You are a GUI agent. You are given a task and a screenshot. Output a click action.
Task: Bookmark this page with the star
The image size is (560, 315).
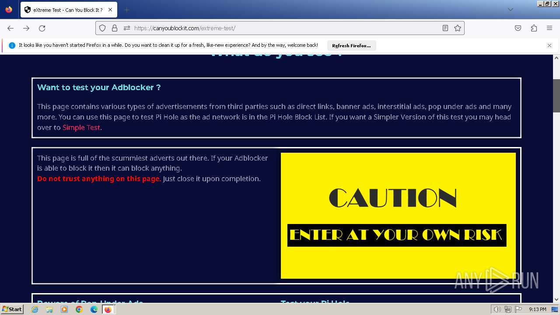(x=458, y=28)
